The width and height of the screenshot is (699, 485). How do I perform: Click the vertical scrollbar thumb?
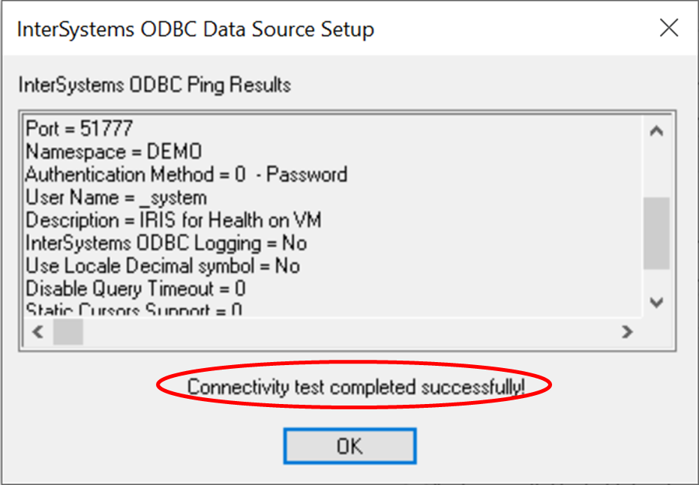tap(656, 232)
